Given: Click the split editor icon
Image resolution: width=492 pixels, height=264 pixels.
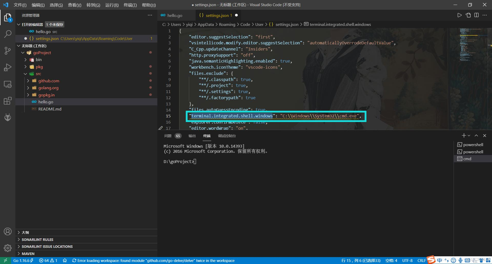Looking at the screenshot, I should point(476,15).
